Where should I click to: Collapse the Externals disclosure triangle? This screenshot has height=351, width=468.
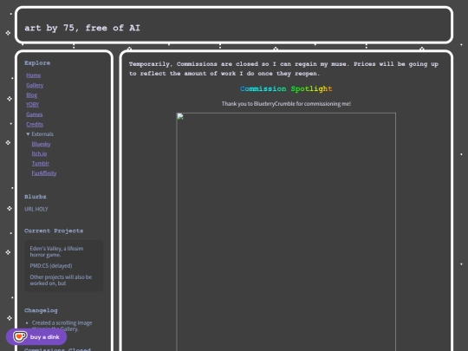pyautogui.click(x=28, y=134)
